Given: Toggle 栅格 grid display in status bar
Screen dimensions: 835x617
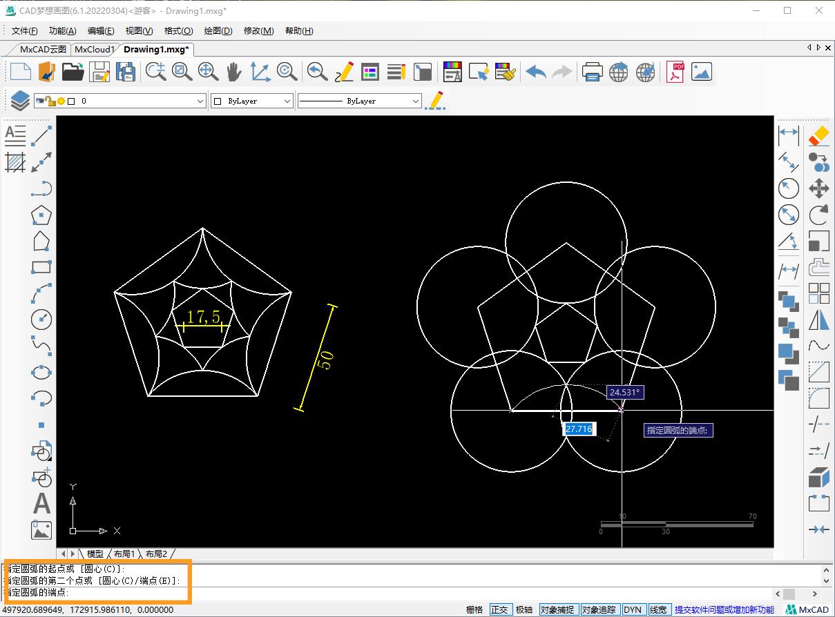Looking at the screenshot, I should click(474, 609).
